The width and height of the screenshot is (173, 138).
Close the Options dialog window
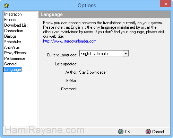(x=165, y=4)
